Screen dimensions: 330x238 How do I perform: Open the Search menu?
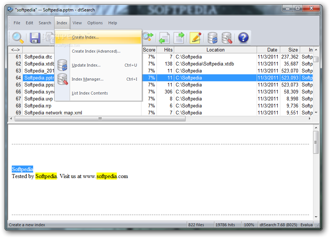(45, 23)
